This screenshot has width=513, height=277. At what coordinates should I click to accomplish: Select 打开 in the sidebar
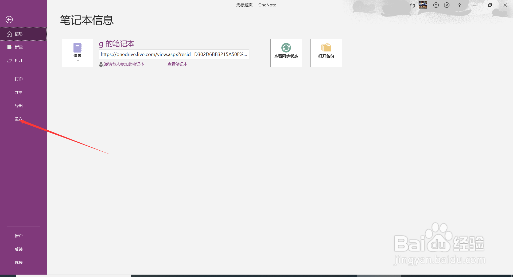[23, 61]
